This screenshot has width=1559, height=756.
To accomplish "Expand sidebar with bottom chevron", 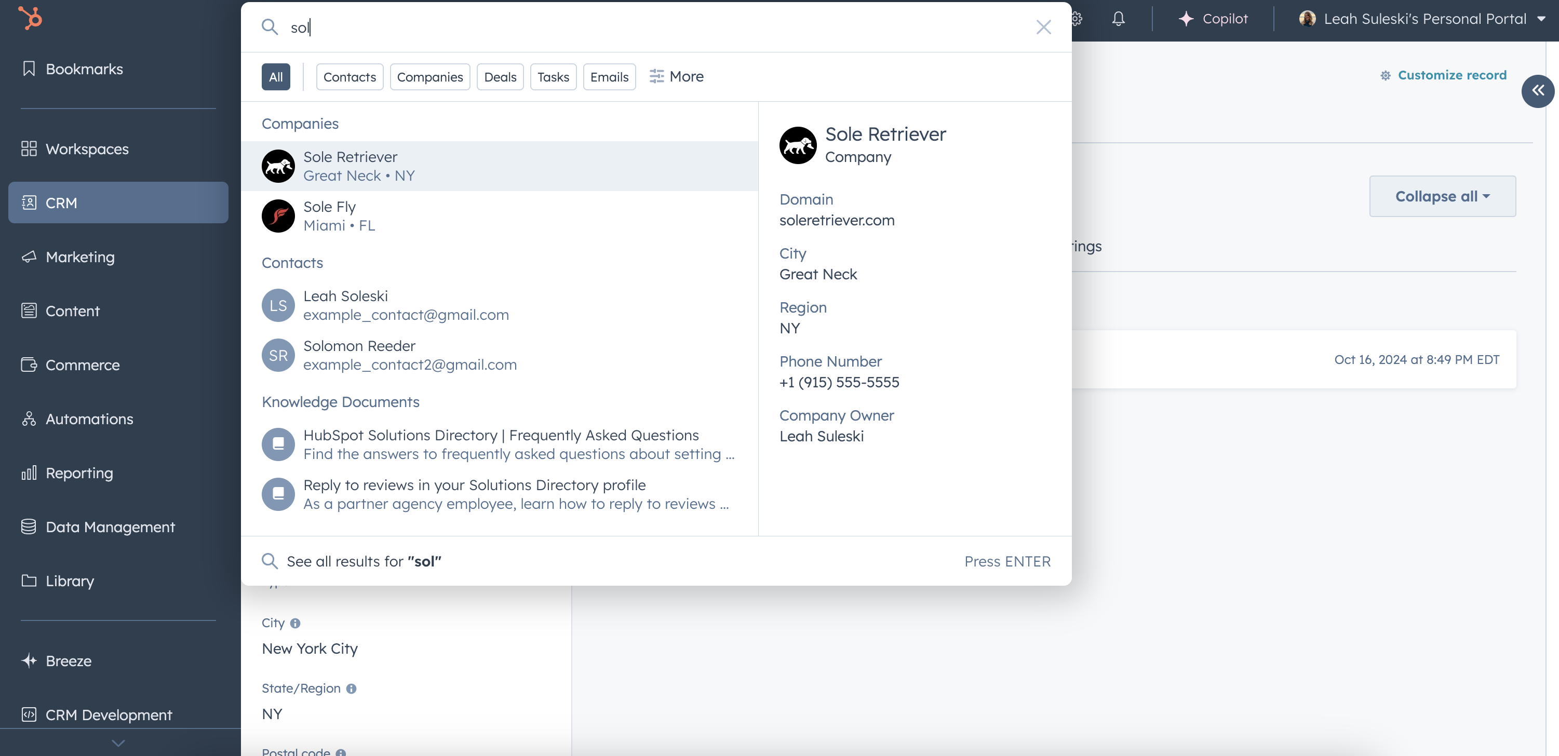I will click(x=118, y=743).
